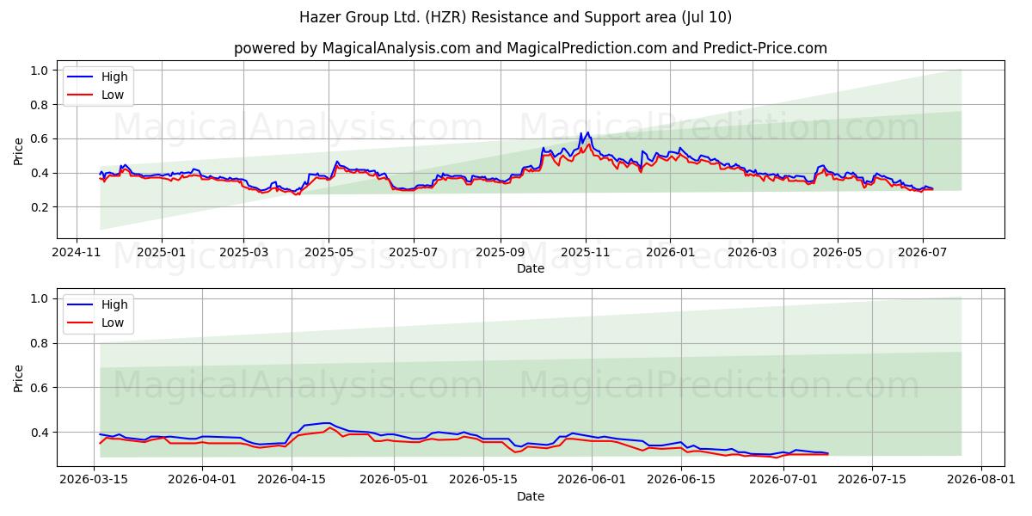1032x516 pixels.
Task: Click 'High' in the bottom chart legend
Action: pyautogui.click(x=114, y=304)
